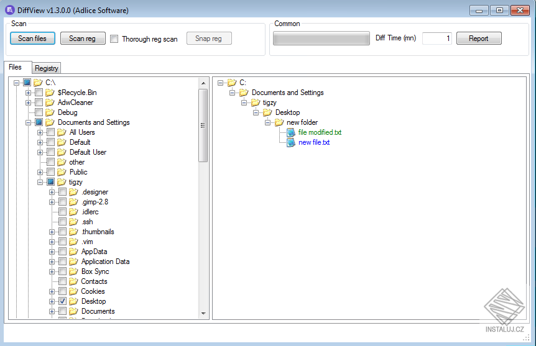Collapse the tigzy node in left tree
Image resolution: width=536 pixels, height=346 pixels.
(40, 182)
